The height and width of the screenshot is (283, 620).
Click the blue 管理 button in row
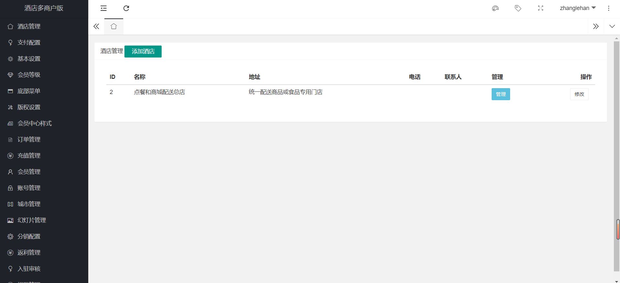(x=500, y=94)
